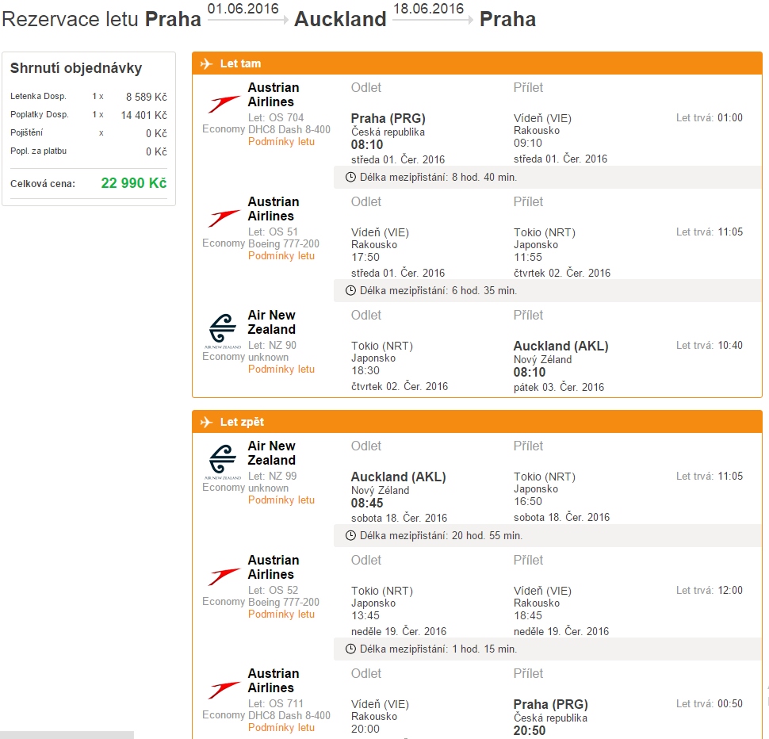The height and width of the screenshot is (739, 769).
Task: Click total price 22 990 Kč
Action: coord(134,183)
